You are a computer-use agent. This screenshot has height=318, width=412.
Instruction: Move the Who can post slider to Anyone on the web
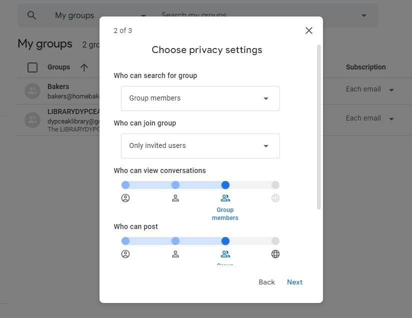(275, 240)
